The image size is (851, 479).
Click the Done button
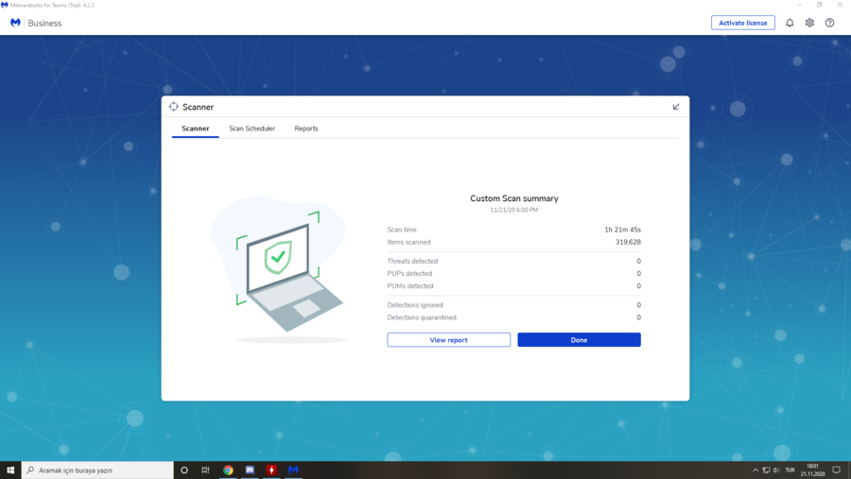(x=579, y=339)
